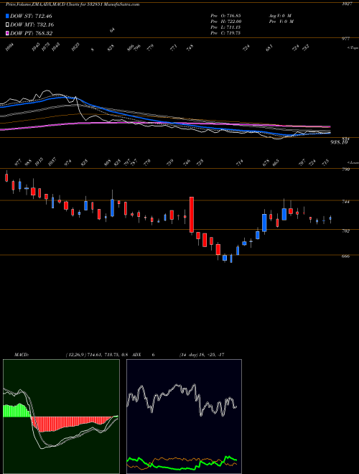
Task: Click the rotated '1057' label above the candles
Action: [52, 162]
